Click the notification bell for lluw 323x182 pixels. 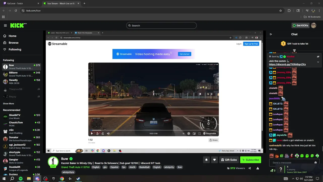pyautogui.click(x=206, y=160)
